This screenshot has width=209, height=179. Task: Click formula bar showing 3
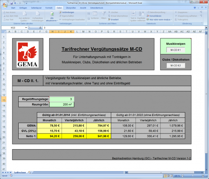coord(124,28)
